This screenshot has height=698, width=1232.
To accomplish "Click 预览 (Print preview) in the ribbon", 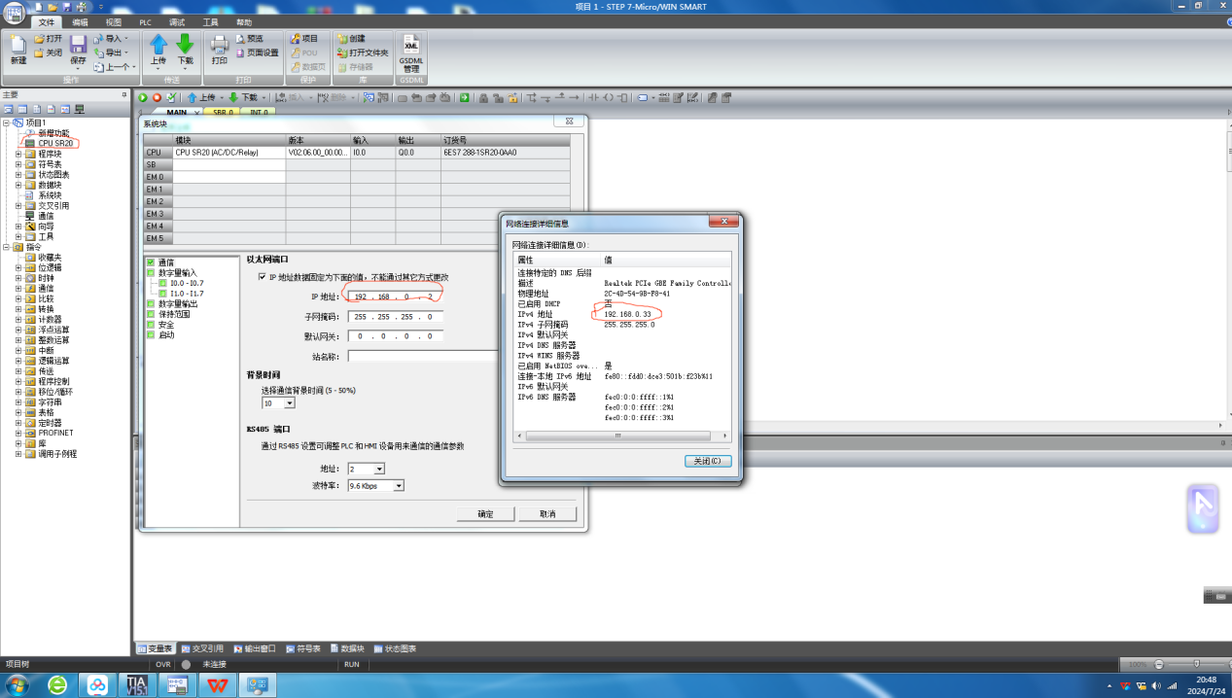I will pos(248,39).
